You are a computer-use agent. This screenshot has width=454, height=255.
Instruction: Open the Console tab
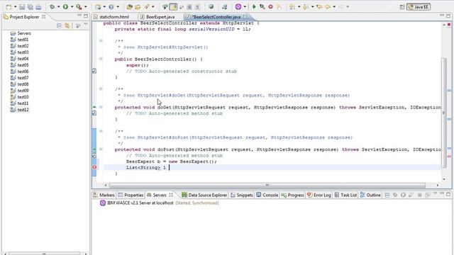[x=267, y=195]
